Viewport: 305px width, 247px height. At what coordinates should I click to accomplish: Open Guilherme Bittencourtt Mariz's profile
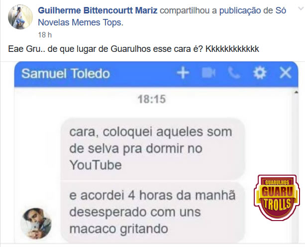click(x=98, y=10)
